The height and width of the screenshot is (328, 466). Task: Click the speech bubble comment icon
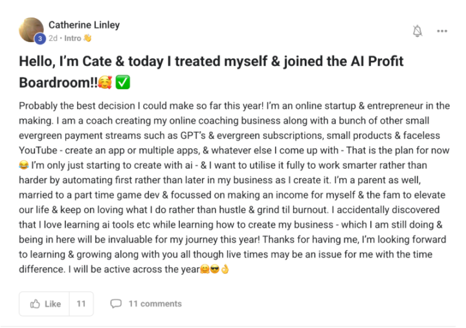tap(116, 304)
